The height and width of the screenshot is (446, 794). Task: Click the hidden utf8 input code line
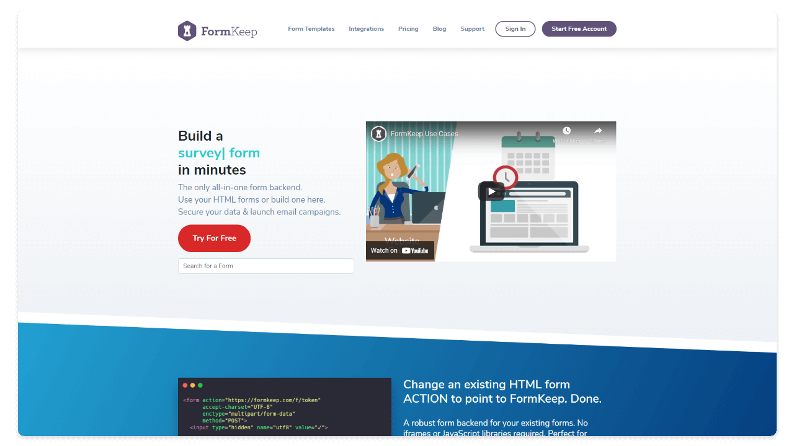259,427
